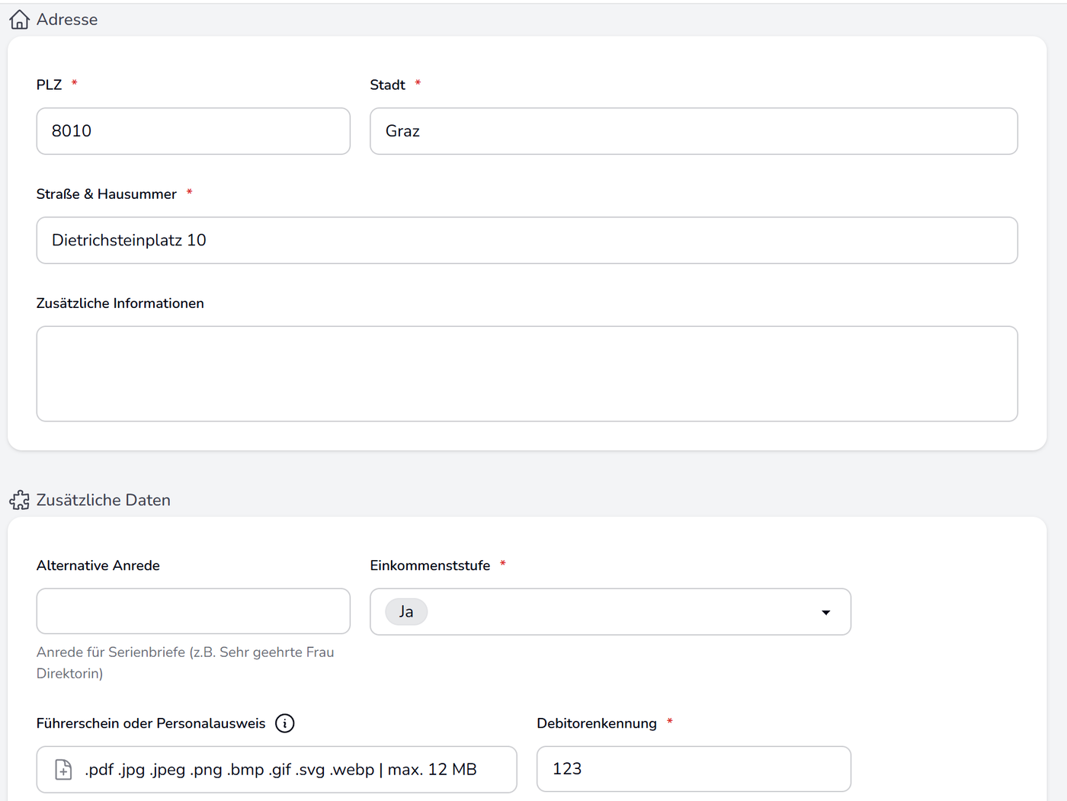1067x801 pixels.
Task: Focus the empty Alternative Anrede field
Action: [194, 611]
